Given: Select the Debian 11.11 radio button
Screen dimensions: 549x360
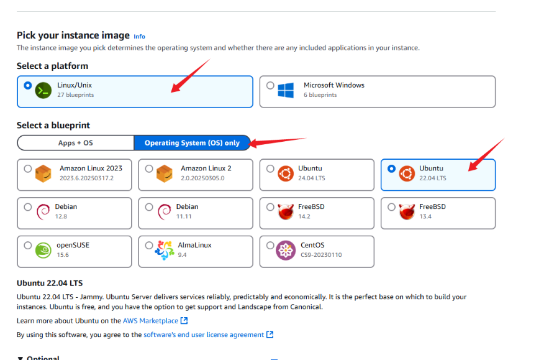Looking at the screenshot, I should [149, 207].
